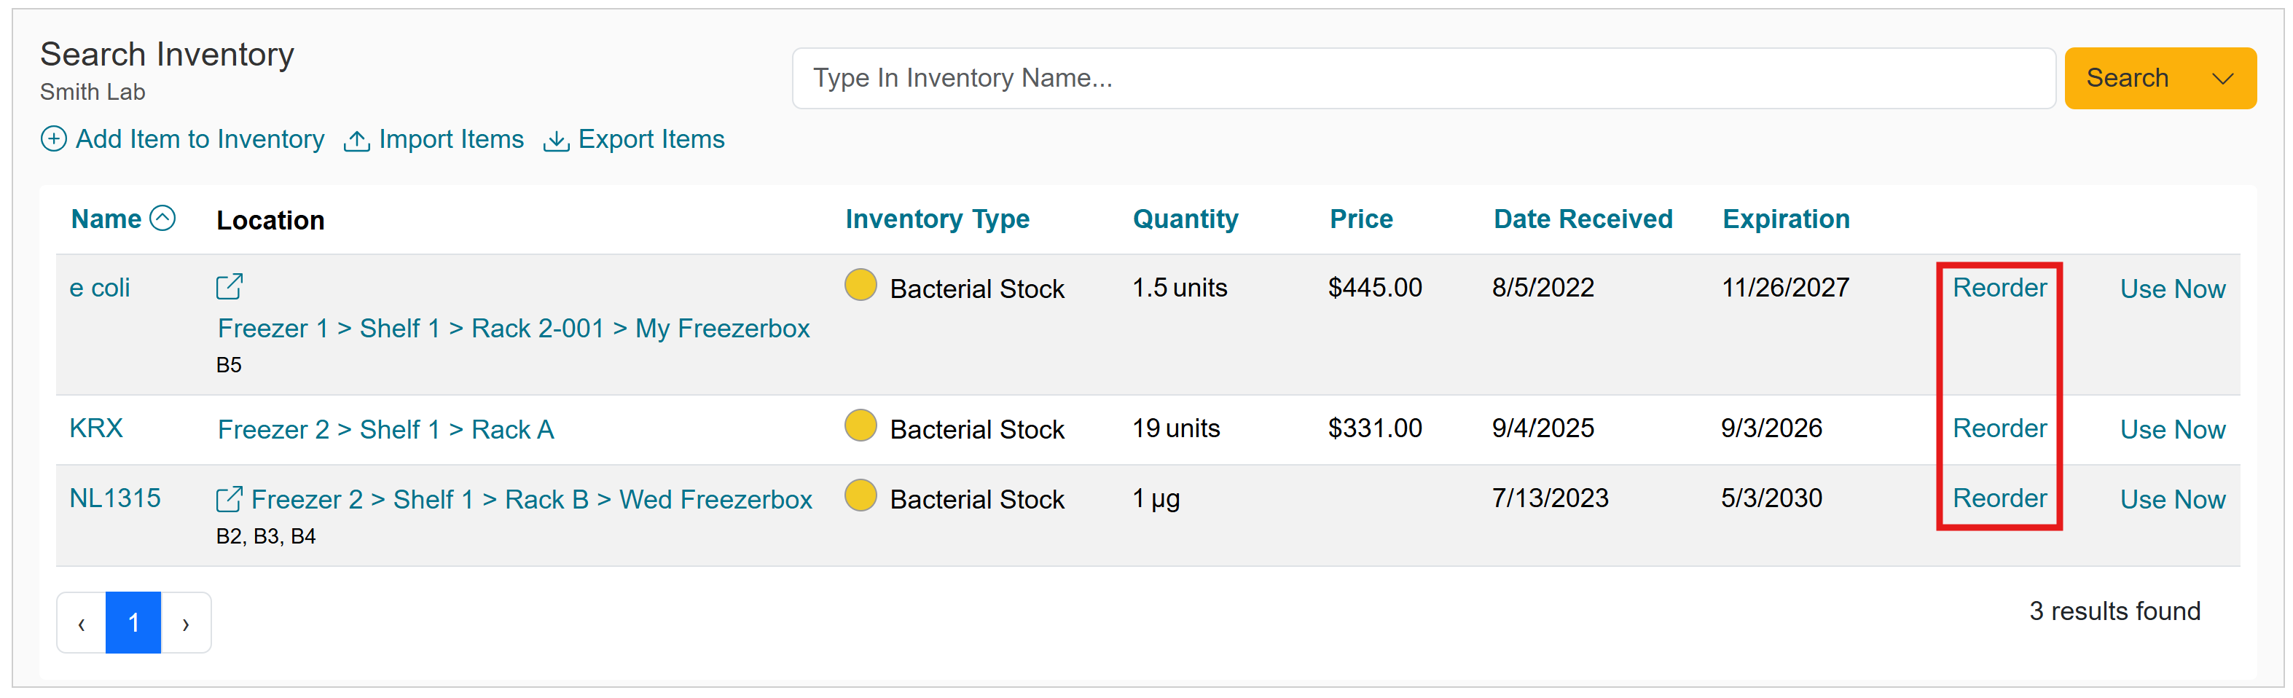Screen dimensions: 2293x698
Task: Expand the Search button dropdown arrow
Action: pos(2222,79)
